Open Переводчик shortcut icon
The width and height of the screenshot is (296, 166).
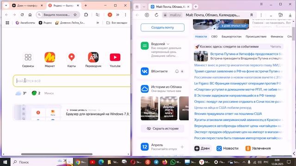tap(93, 57)
